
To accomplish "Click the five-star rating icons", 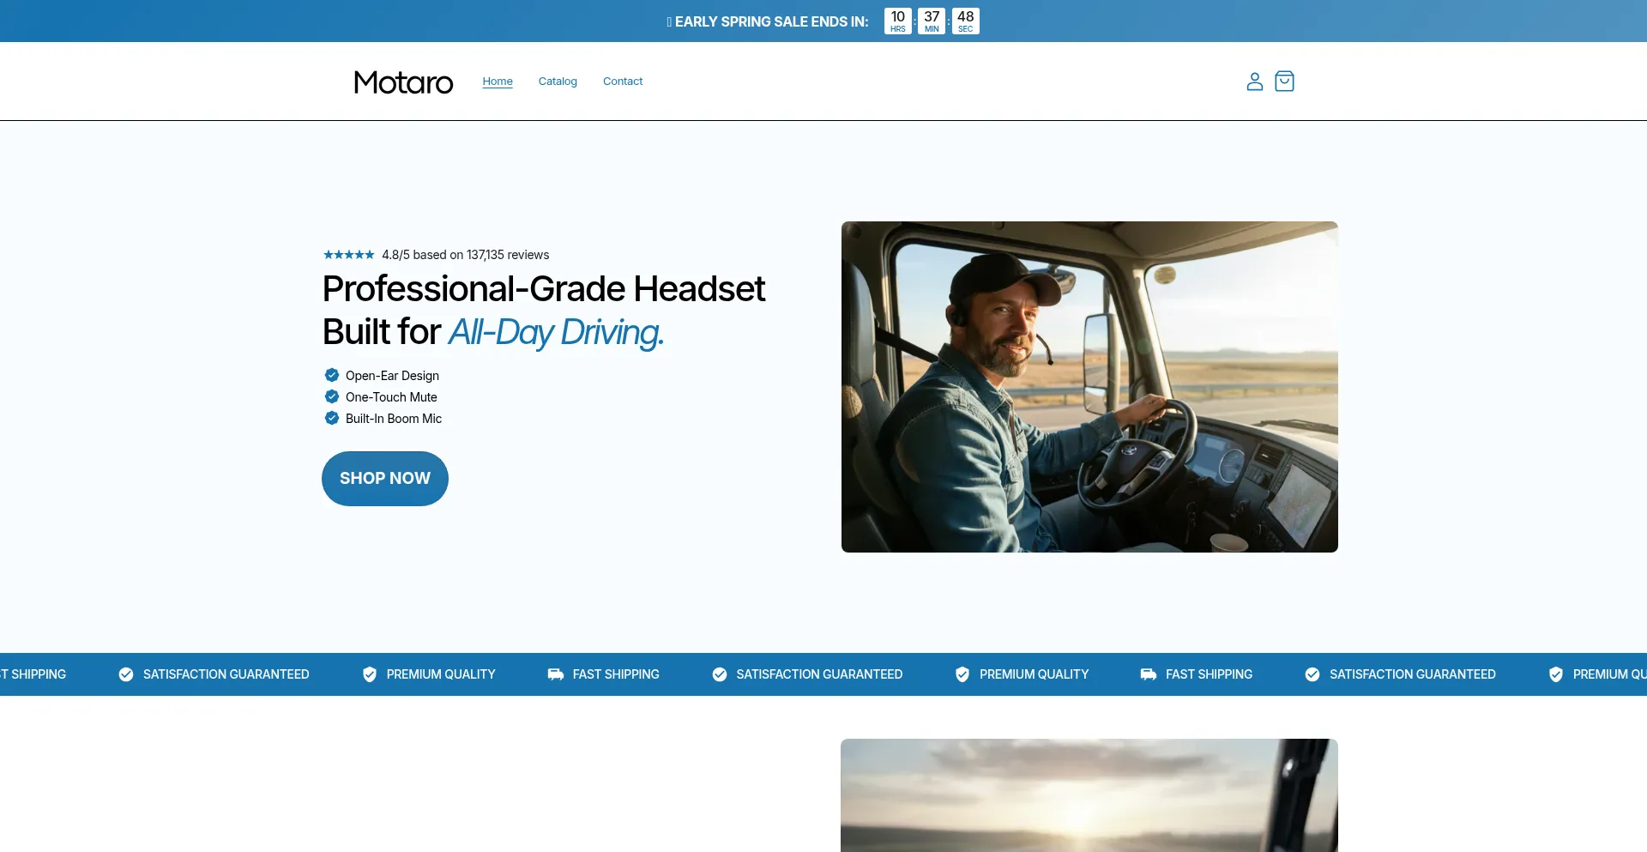I will [349, 255].
